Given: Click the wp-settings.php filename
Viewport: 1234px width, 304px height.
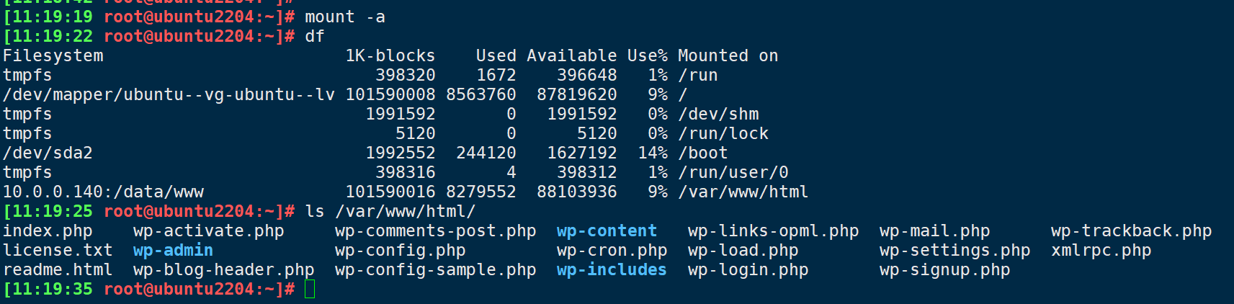Looking at the screenshot, I should [954, 251].
